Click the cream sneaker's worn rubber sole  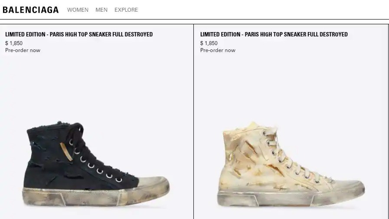pyautogui.click(x=291, y=199)
